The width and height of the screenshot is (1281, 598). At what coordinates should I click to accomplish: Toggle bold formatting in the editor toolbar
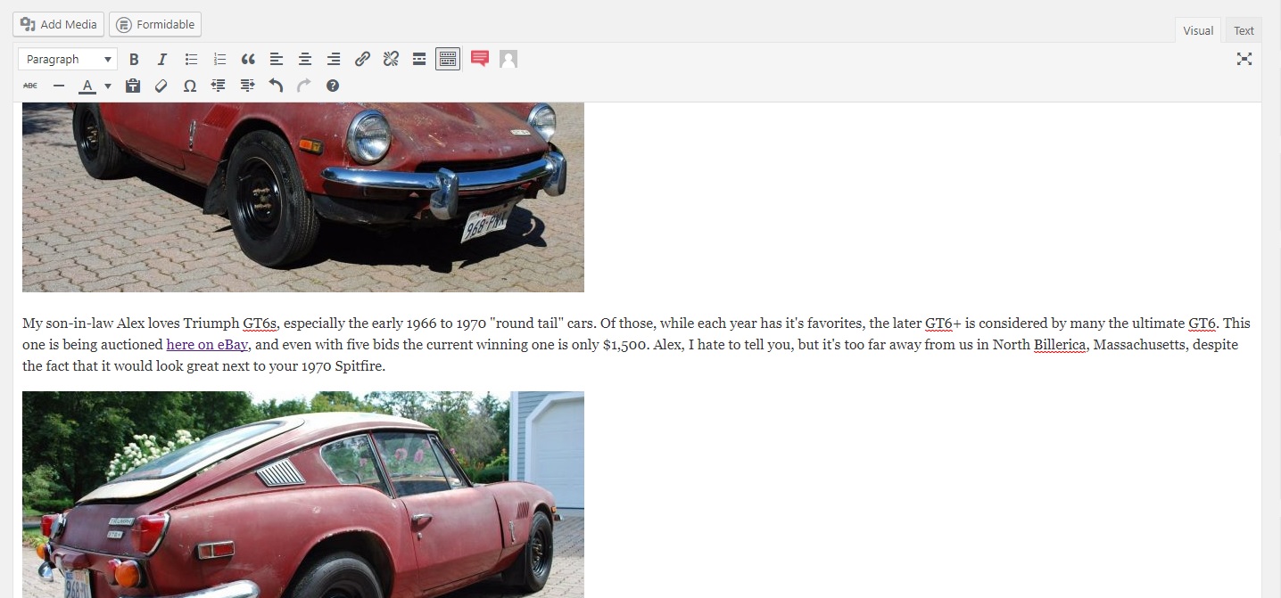point(134,60)
